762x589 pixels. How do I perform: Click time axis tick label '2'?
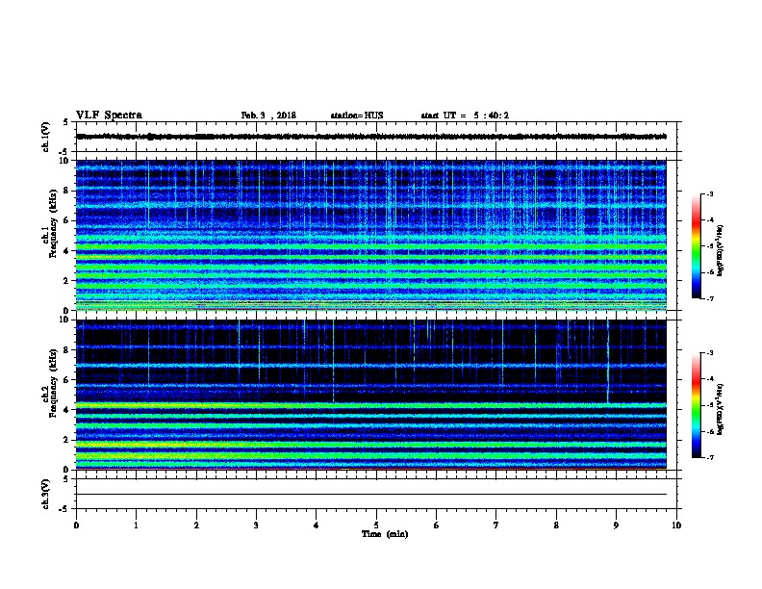pos(196,525)
